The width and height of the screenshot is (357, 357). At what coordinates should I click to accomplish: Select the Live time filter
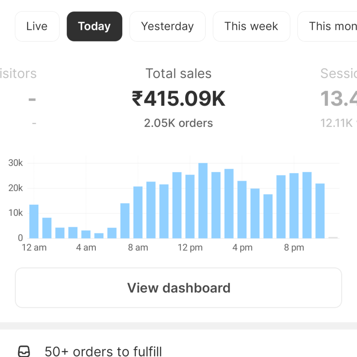[37, 26]
